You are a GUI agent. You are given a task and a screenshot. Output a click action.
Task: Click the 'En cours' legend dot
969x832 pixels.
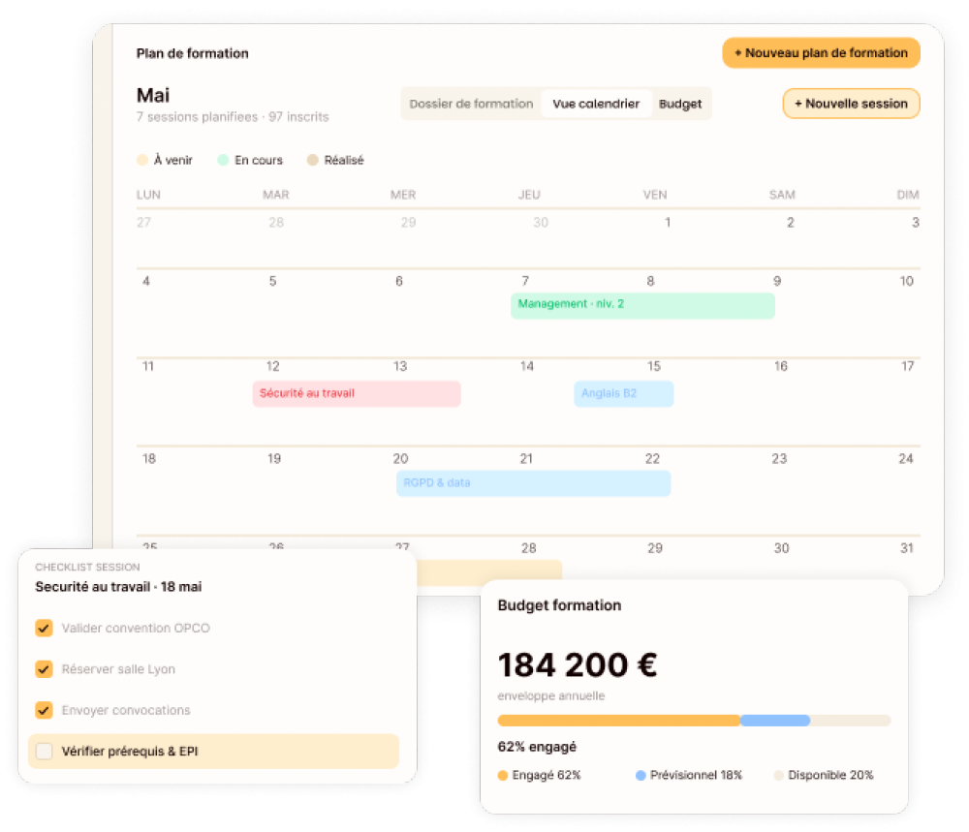(223, 160)
